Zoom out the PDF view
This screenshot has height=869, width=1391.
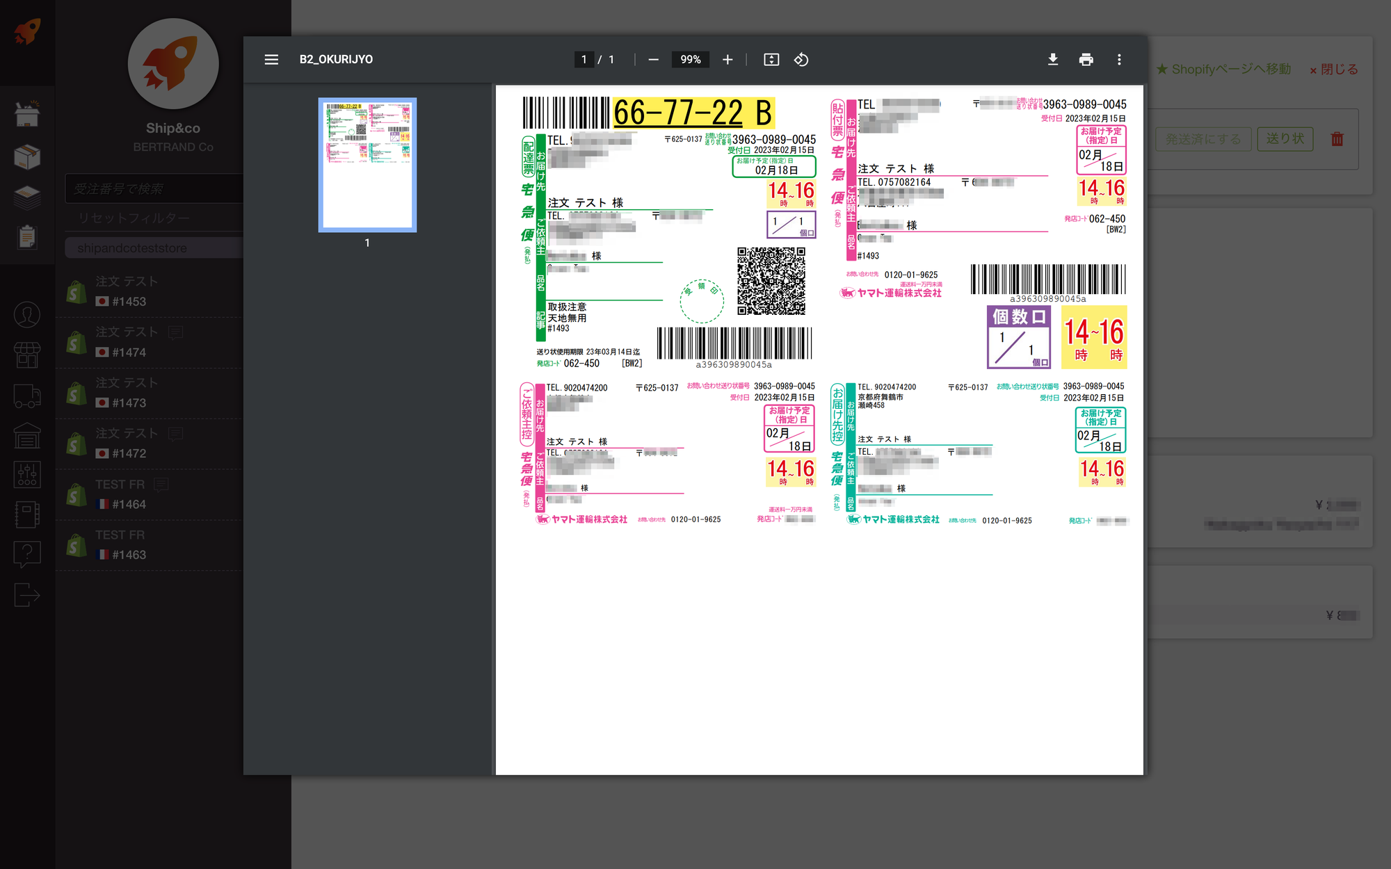tap(653, 60)
